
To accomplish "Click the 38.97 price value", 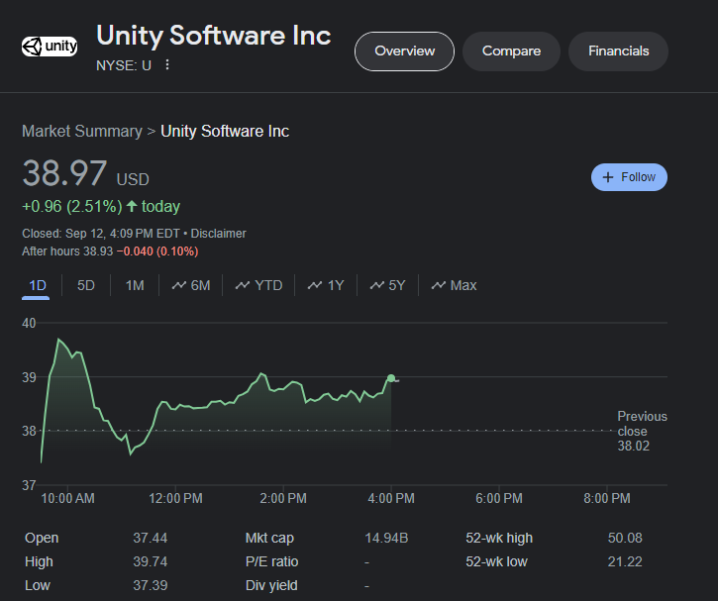I will tap(64, 173).
